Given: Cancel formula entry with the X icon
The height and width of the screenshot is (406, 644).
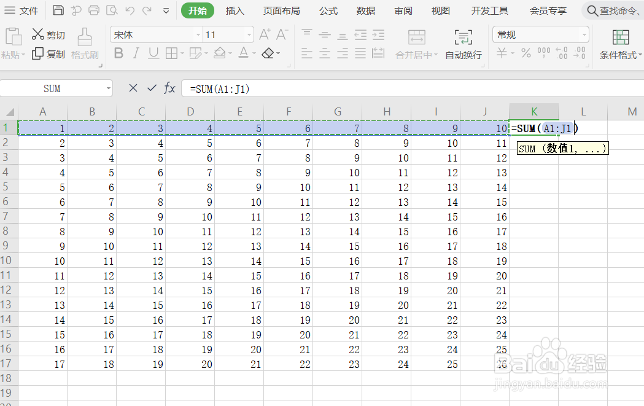Looking at the screenshot, I should click(x=133, y=88).
